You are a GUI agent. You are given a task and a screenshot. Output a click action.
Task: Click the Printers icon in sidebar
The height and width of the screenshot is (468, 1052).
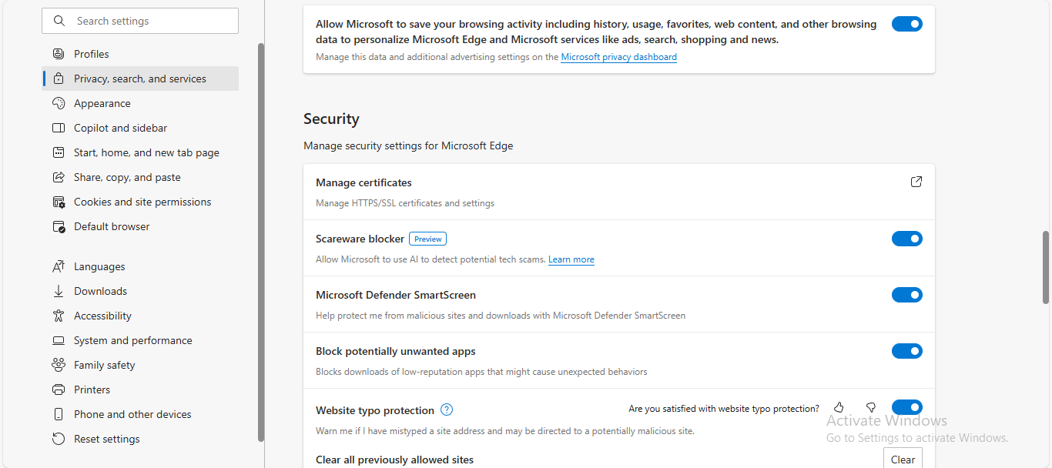59,389
